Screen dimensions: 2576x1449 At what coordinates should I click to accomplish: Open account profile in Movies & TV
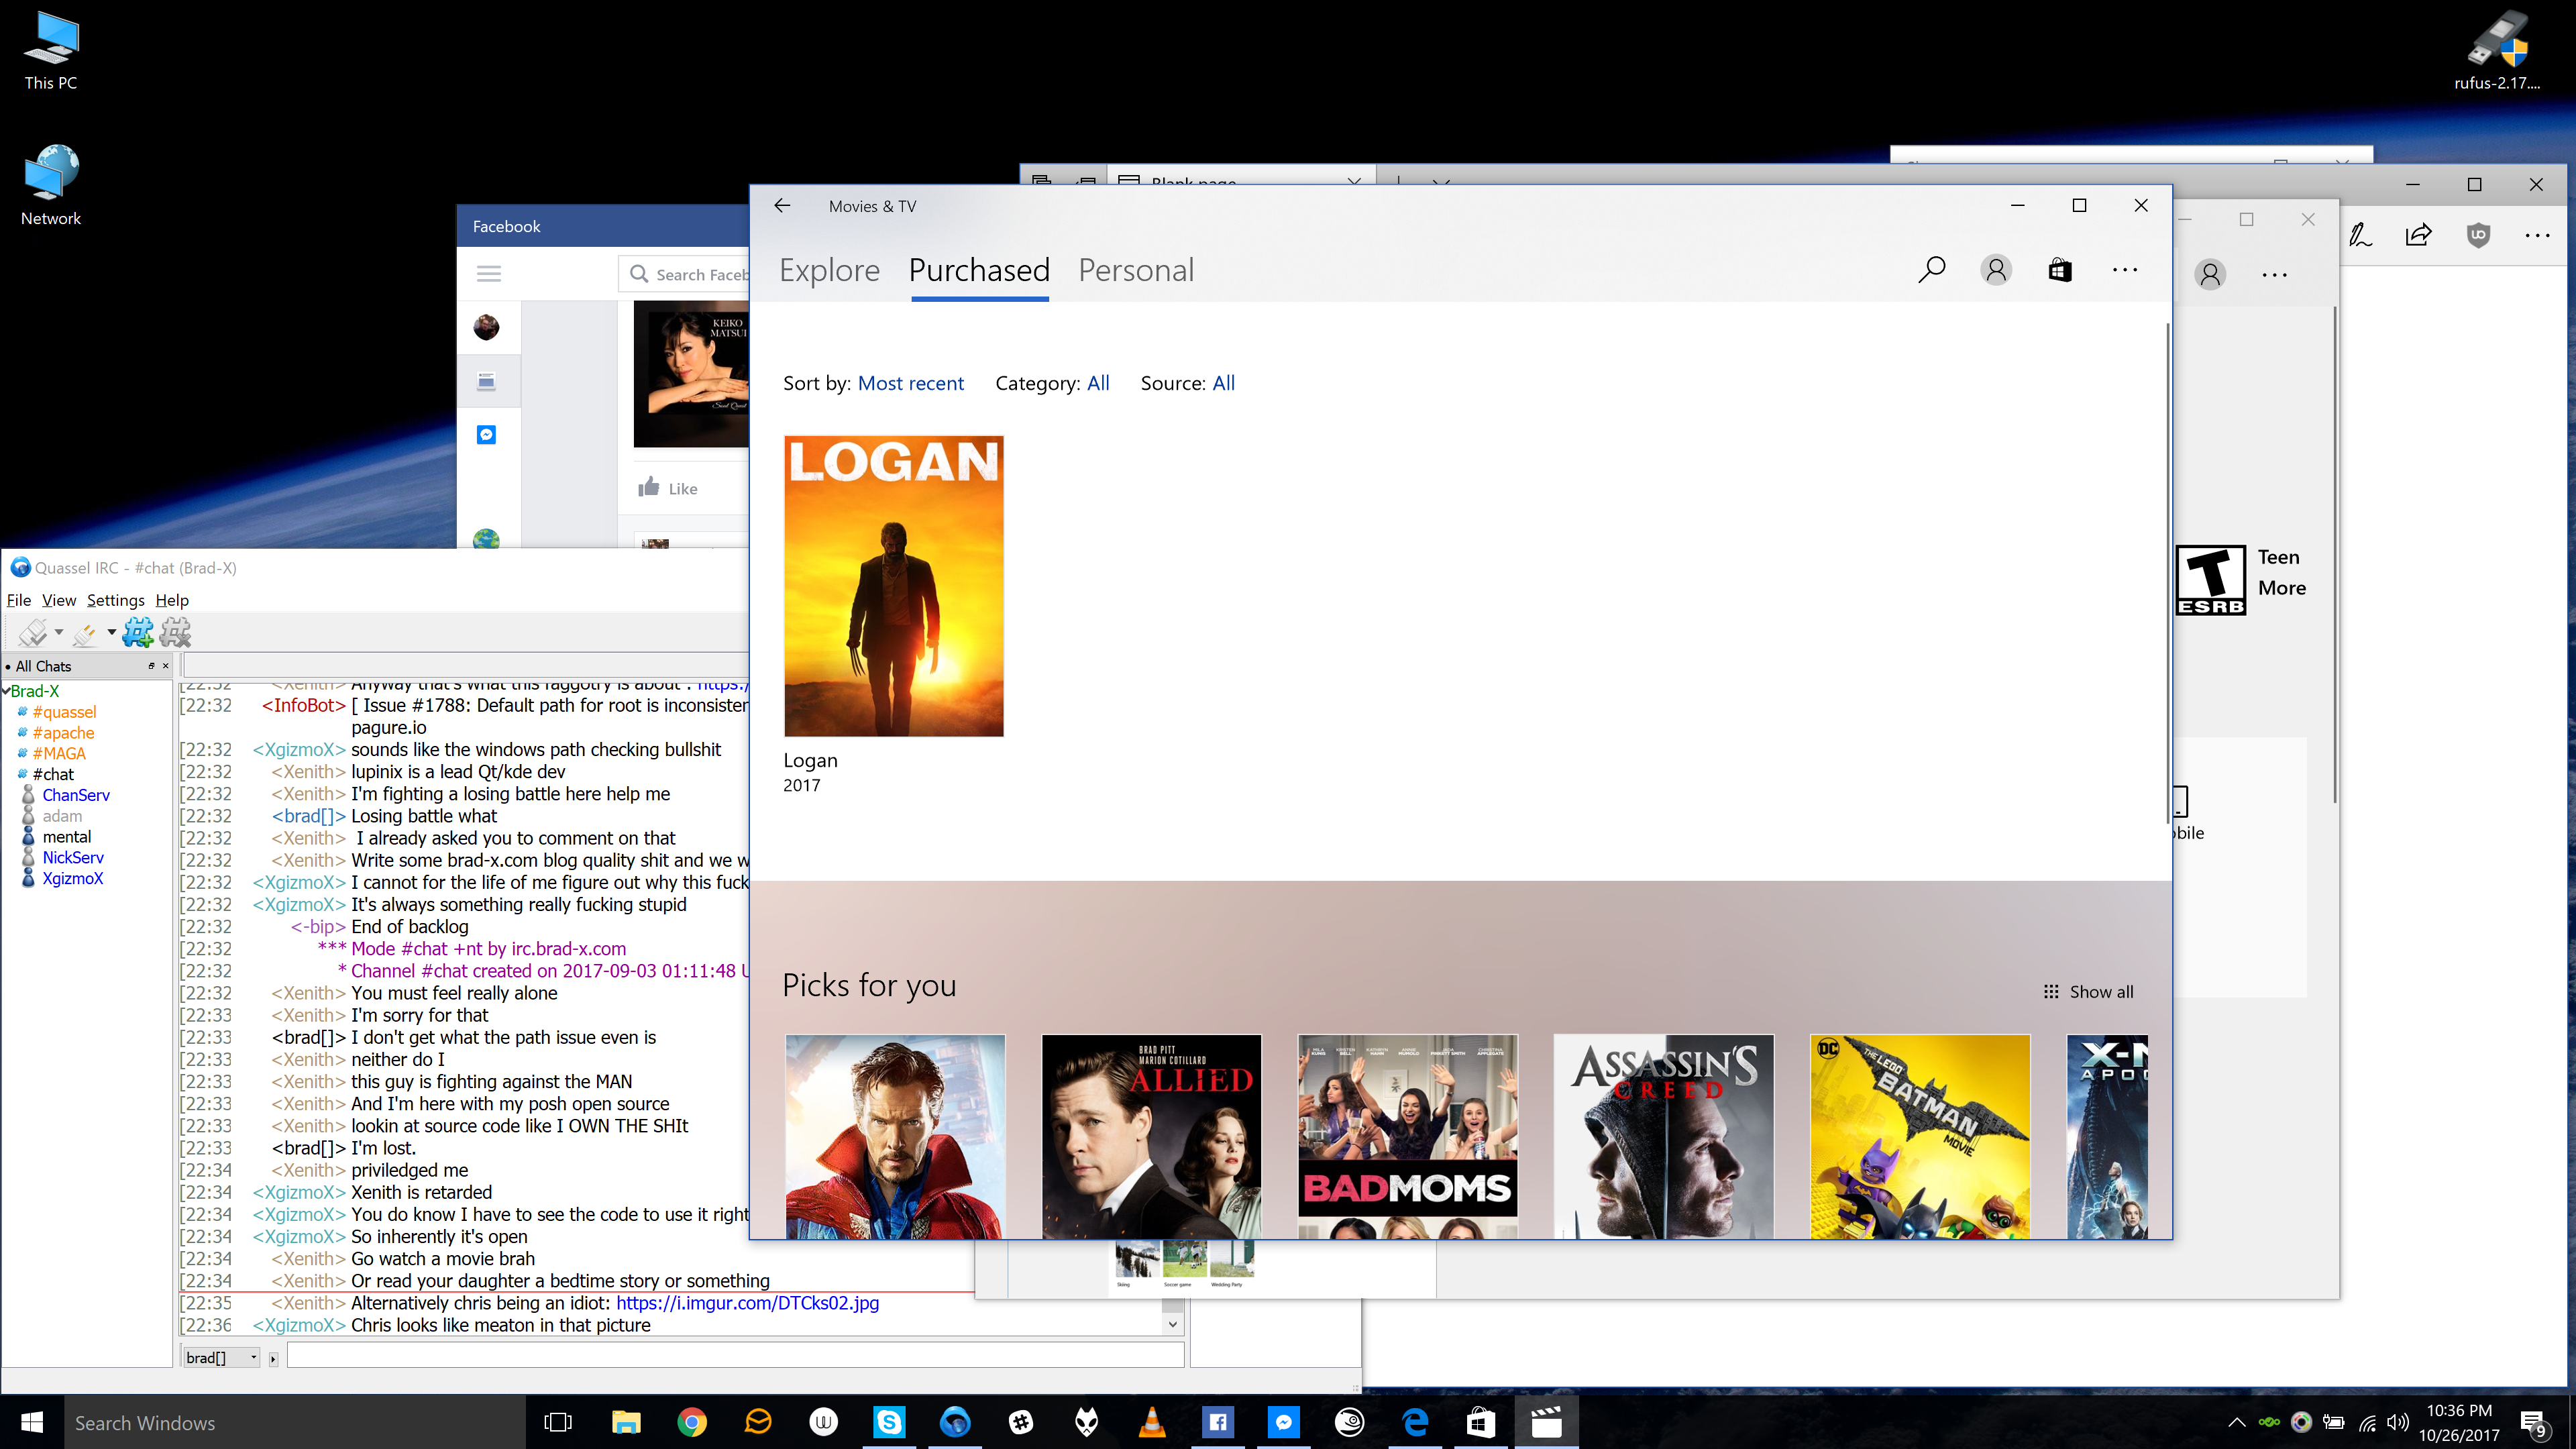pos(1995,270)
